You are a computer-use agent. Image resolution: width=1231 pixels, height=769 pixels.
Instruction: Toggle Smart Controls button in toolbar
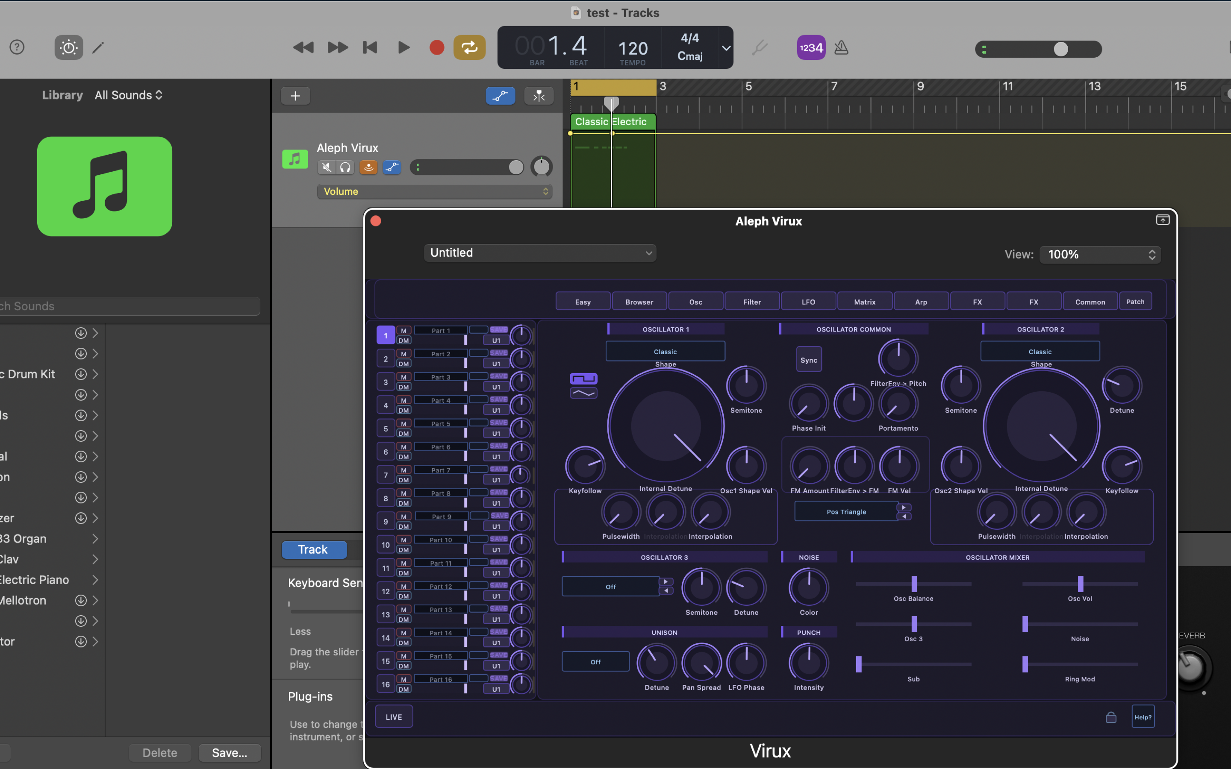(69, 47)
